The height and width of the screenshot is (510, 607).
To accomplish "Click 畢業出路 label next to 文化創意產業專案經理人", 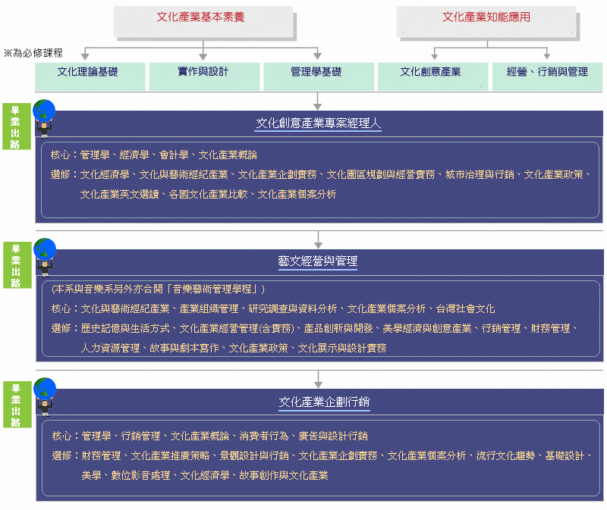I will click(16, 126).
